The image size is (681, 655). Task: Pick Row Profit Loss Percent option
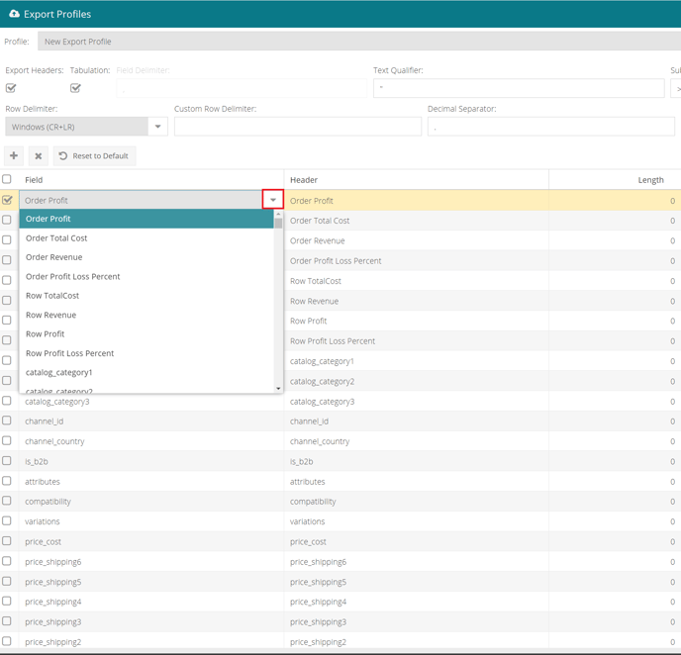coord(146,353)
